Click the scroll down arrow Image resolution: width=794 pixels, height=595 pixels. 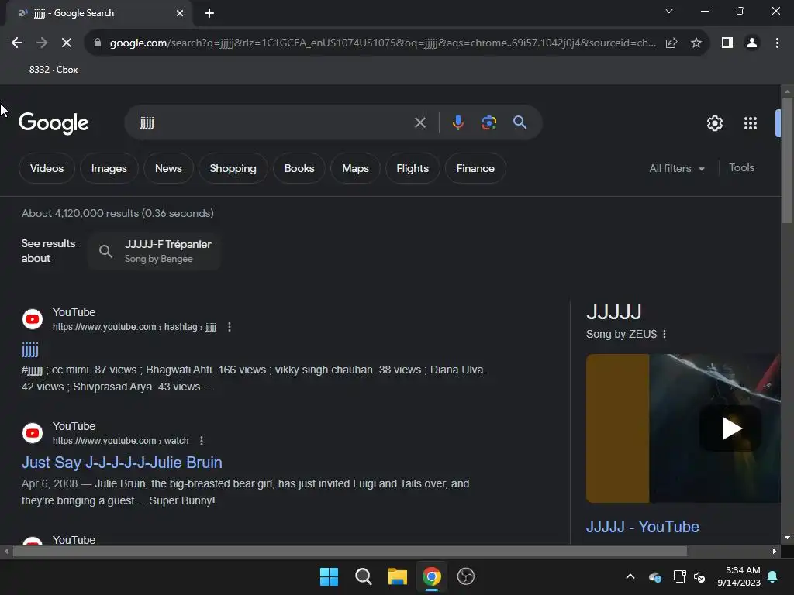coord(787,538)
